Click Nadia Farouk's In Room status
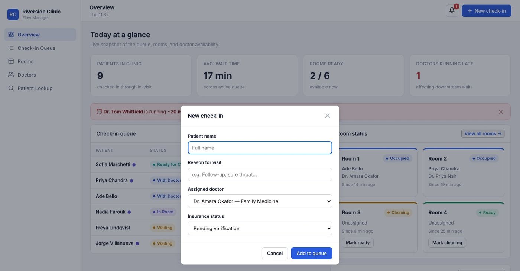 click(x=163, y=212)
